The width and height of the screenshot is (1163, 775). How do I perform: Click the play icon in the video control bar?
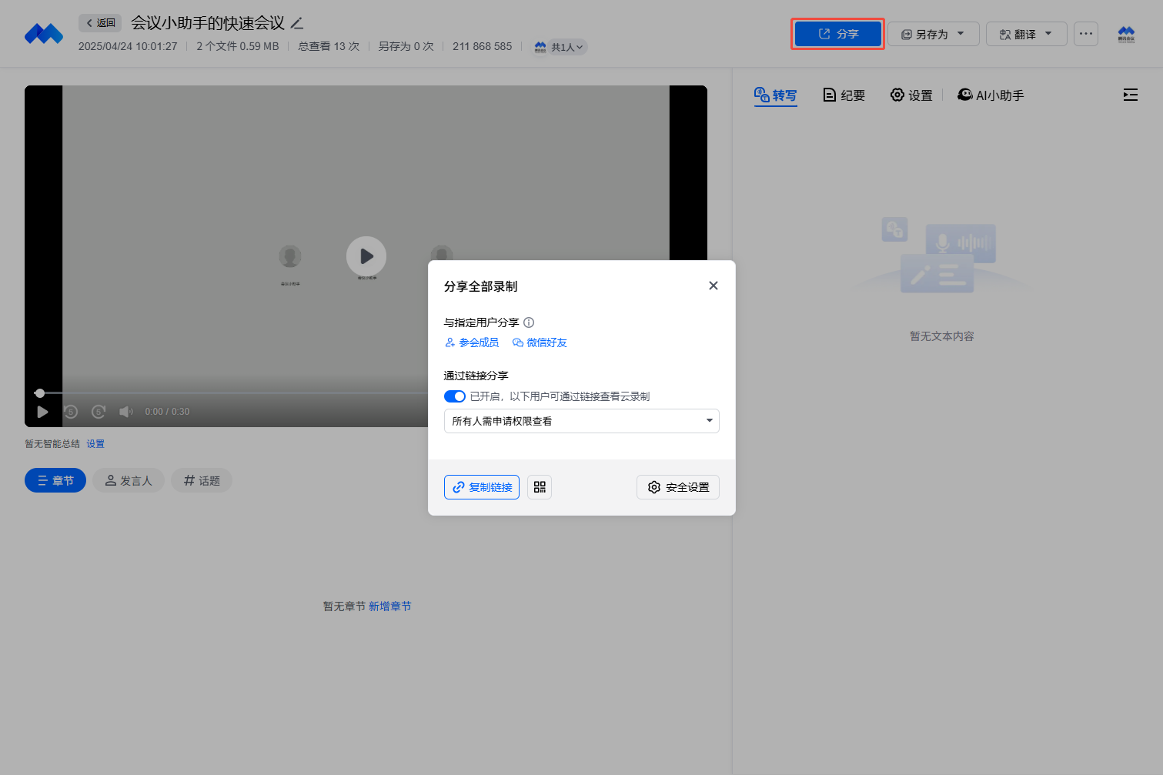[42, 412]
